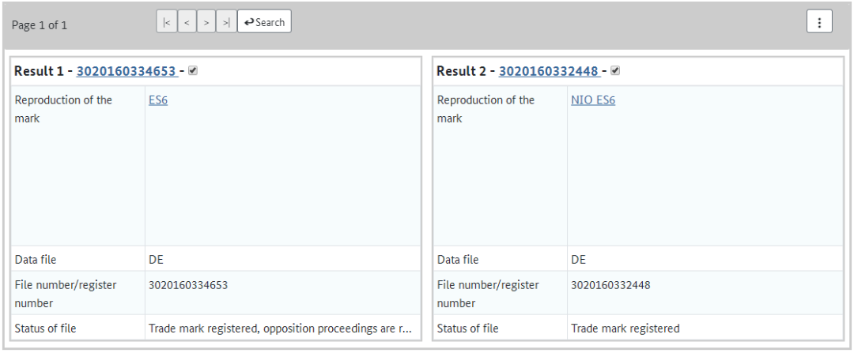Open the three-dot options menu
Viewport: 854px width, 353px height.
pos(819,22)
